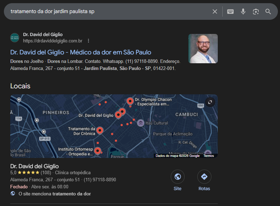Click the Itaú Cultural museum marker

[141, 123]
